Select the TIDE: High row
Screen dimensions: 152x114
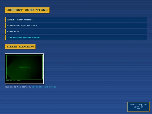76,32
